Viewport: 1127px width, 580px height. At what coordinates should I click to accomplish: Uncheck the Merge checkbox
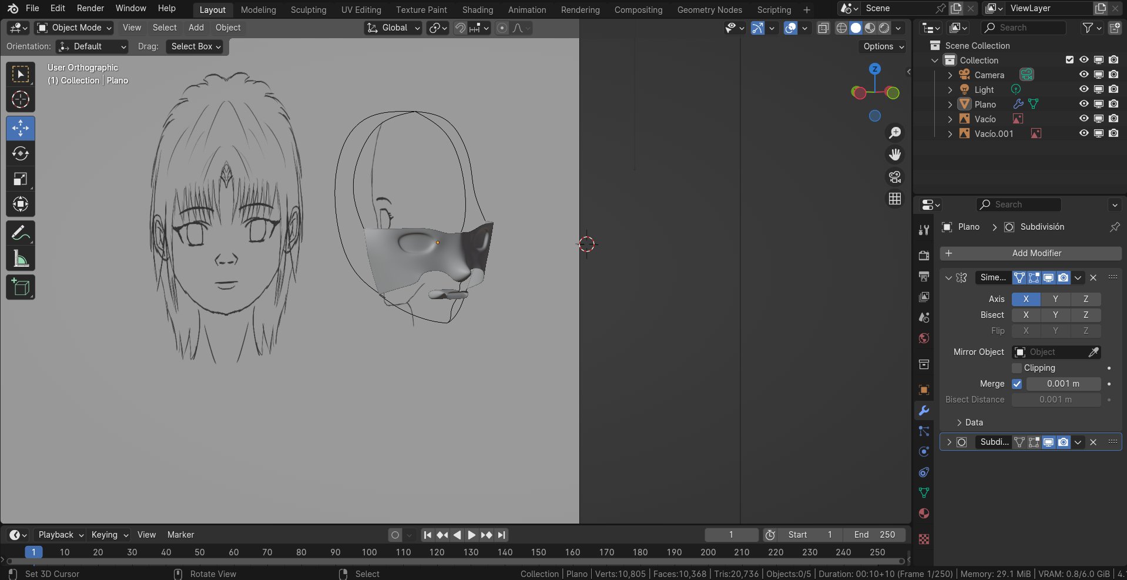(1017, 384)
